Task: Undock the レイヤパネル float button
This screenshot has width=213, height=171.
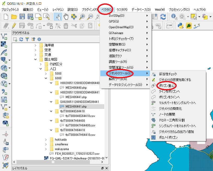Action: click(x=102, y=168)
